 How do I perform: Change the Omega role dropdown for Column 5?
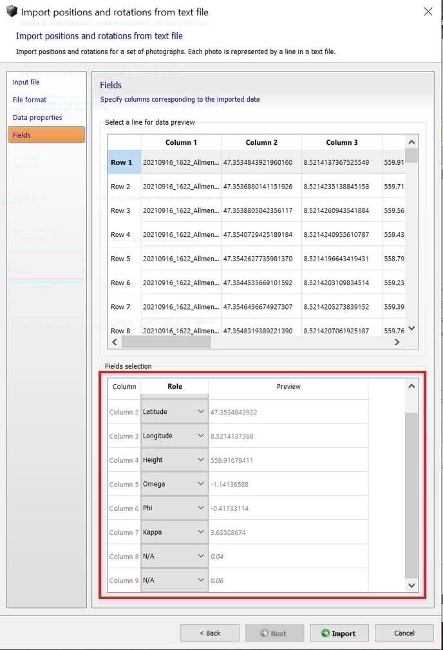pos(174,484)
